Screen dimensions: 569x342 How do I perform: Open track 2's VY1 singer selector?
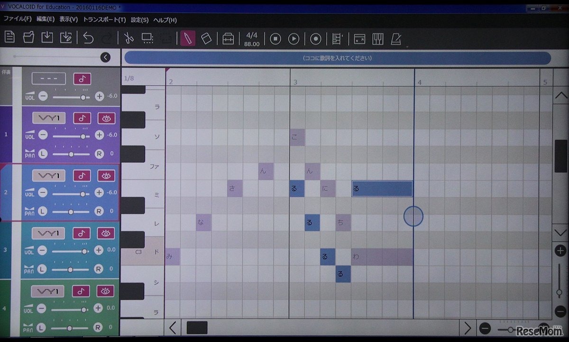[48, 176]
